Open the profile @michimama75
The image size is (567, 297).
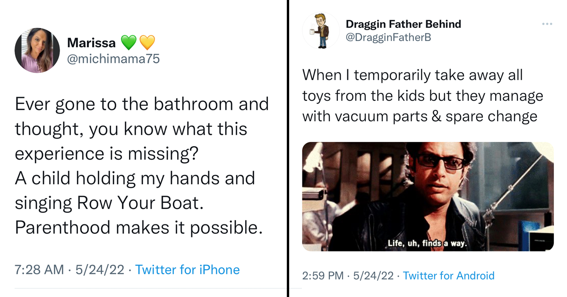[112, 57]
